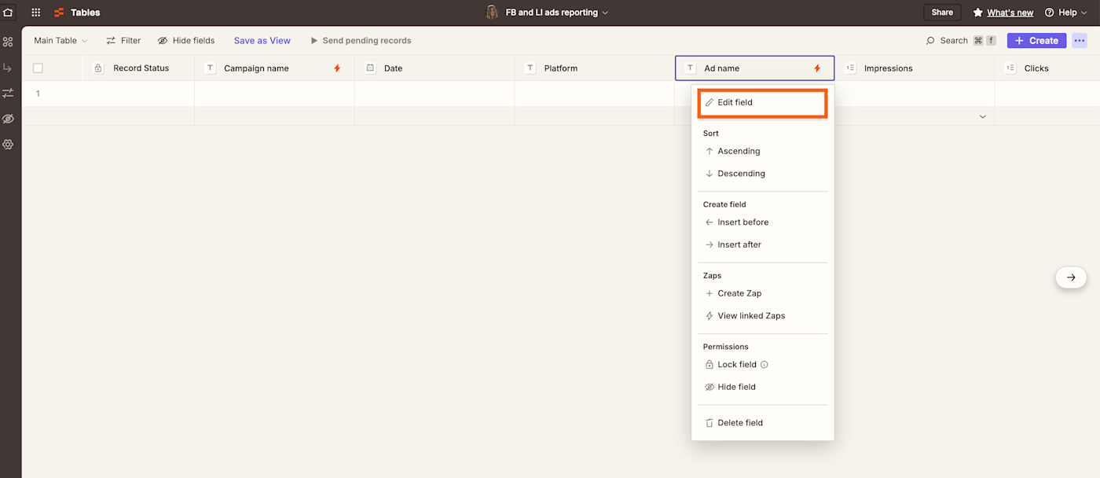Click the Share button
Image resolution: width=1100 pixels, height=478 pixels.
tap(942, 13)
